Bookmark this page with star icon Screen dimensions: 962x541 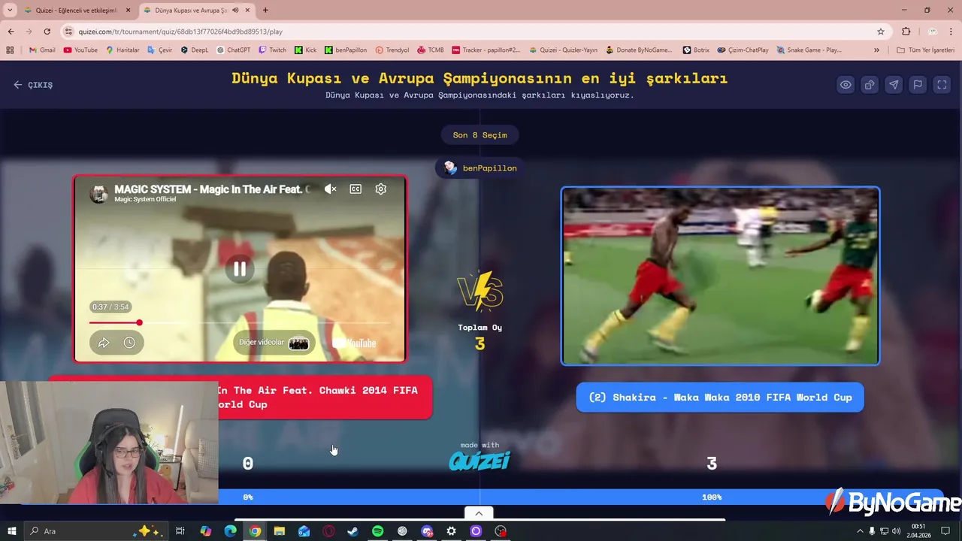pyautogui.click(x=881, y=32)
